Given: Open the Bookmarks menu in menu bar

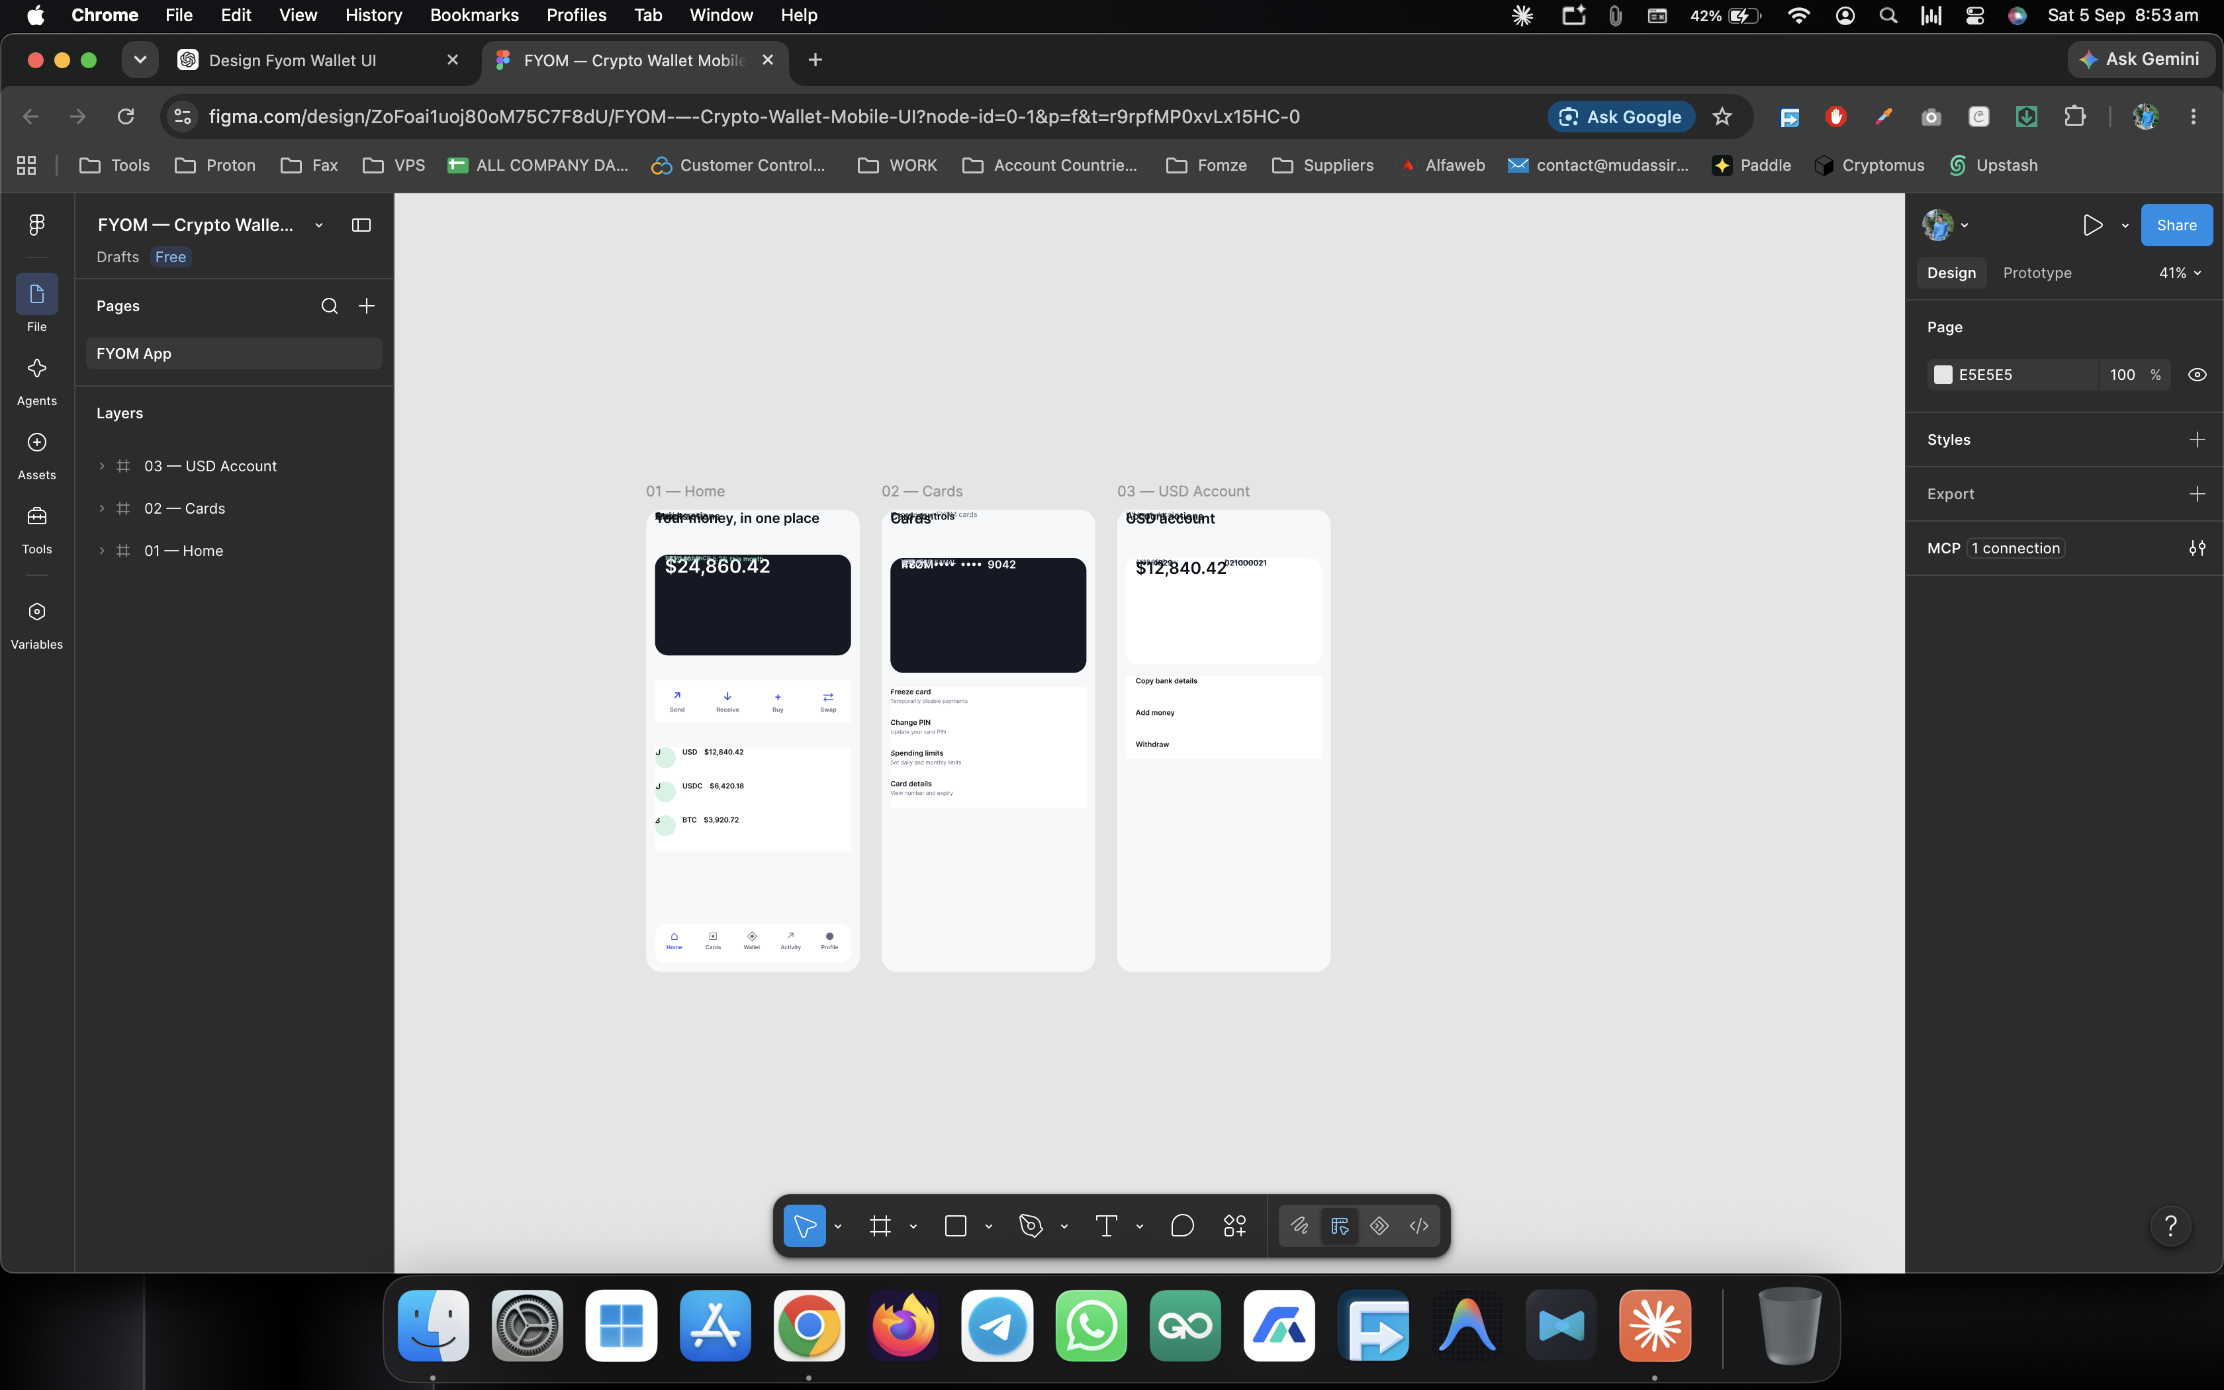Looking at the screenshot, I should click(474, 16).
